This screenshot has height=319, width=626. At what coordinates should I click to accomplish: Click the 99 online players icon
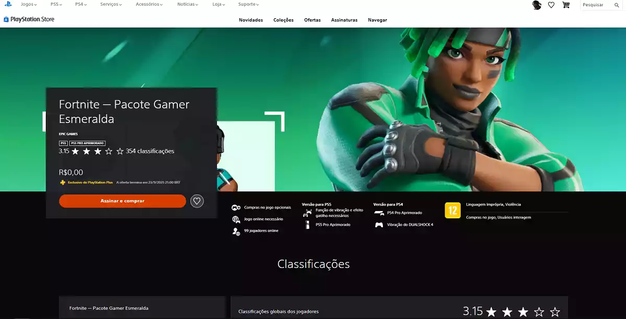(x=236, y=231)
